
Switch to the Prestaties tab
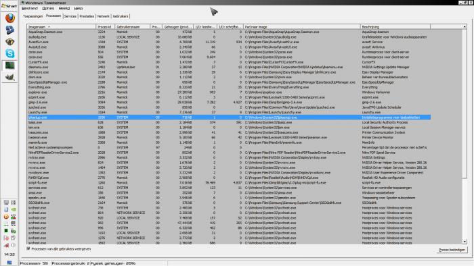click(x=87, y=16)
